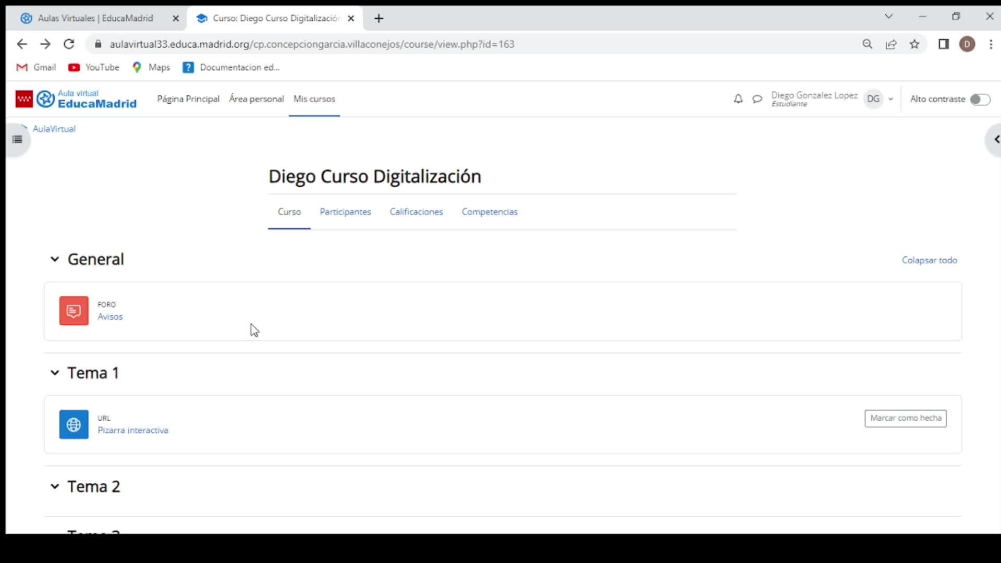This screenshot has width=1001, height=563.
Task: Bookmark page with star icon
Action: coord(914,44)
